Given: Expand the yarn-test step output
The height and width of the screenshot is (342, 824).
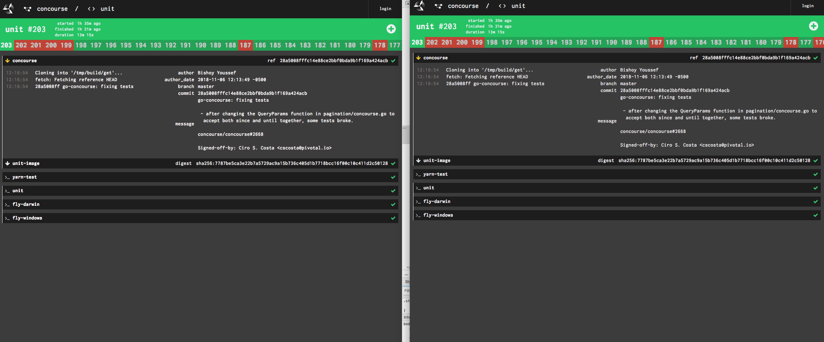Looking at the screenshot, I should click(x=198, y=177).
